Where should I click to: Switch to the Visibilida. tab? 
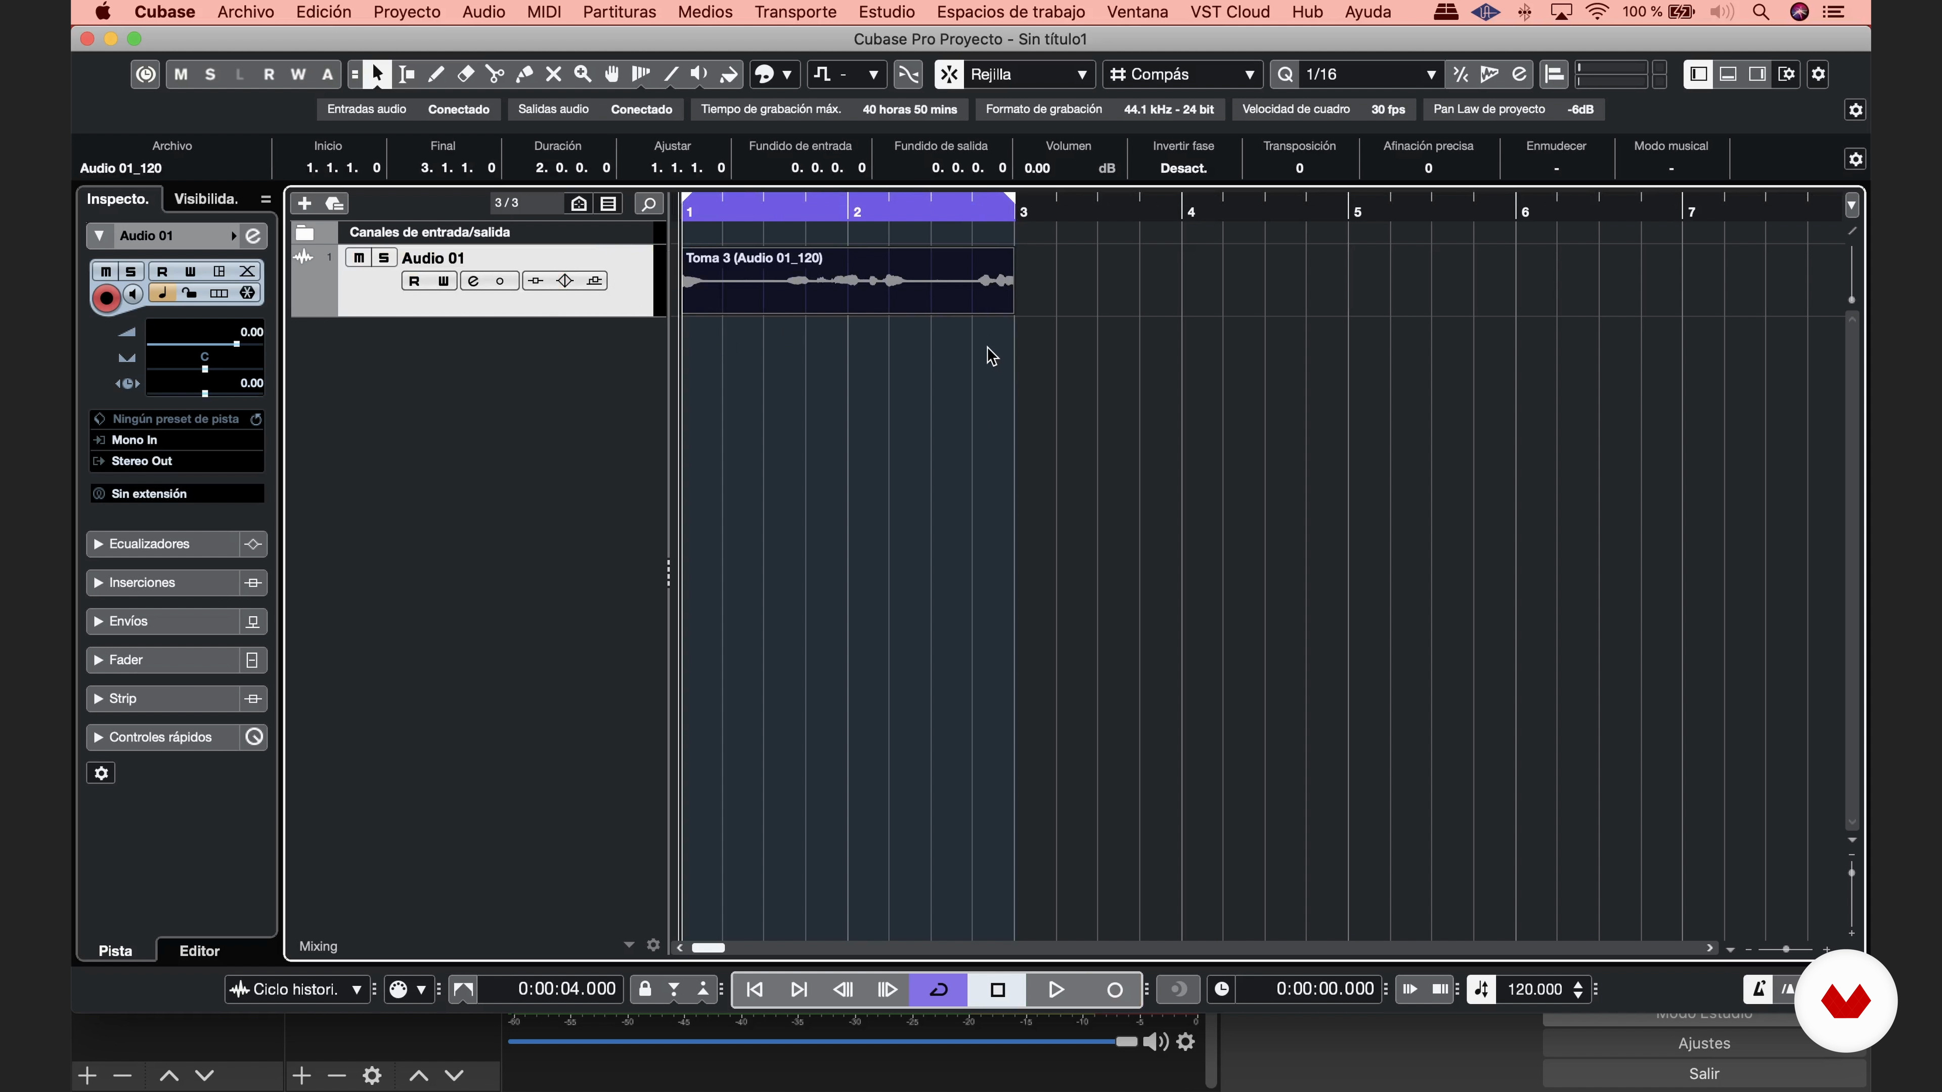(206, 199)
